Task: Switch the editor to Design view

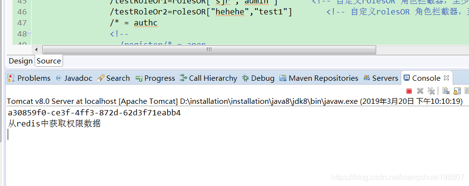Action: click(21, 61)
